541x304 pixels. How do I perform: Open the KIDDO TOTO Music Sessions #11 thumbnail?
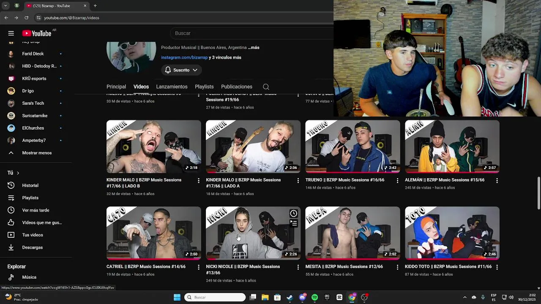(x=452, y=233)
